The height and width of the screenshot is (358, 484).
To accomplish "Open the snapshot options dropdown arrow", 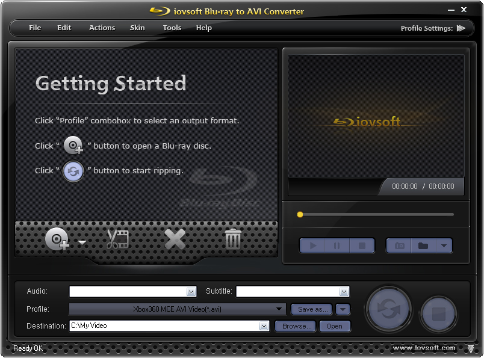I will (444, 245).
